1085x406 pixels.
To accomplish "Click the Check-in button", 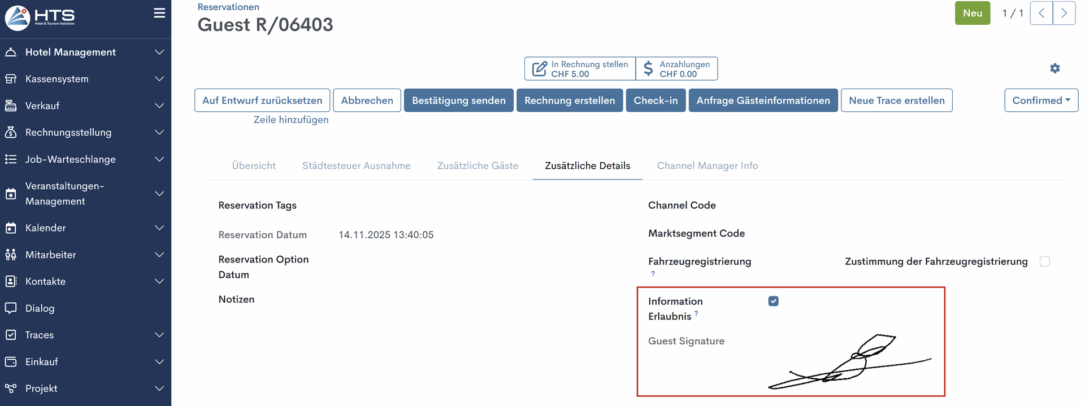I will click(x=656, y=101).
